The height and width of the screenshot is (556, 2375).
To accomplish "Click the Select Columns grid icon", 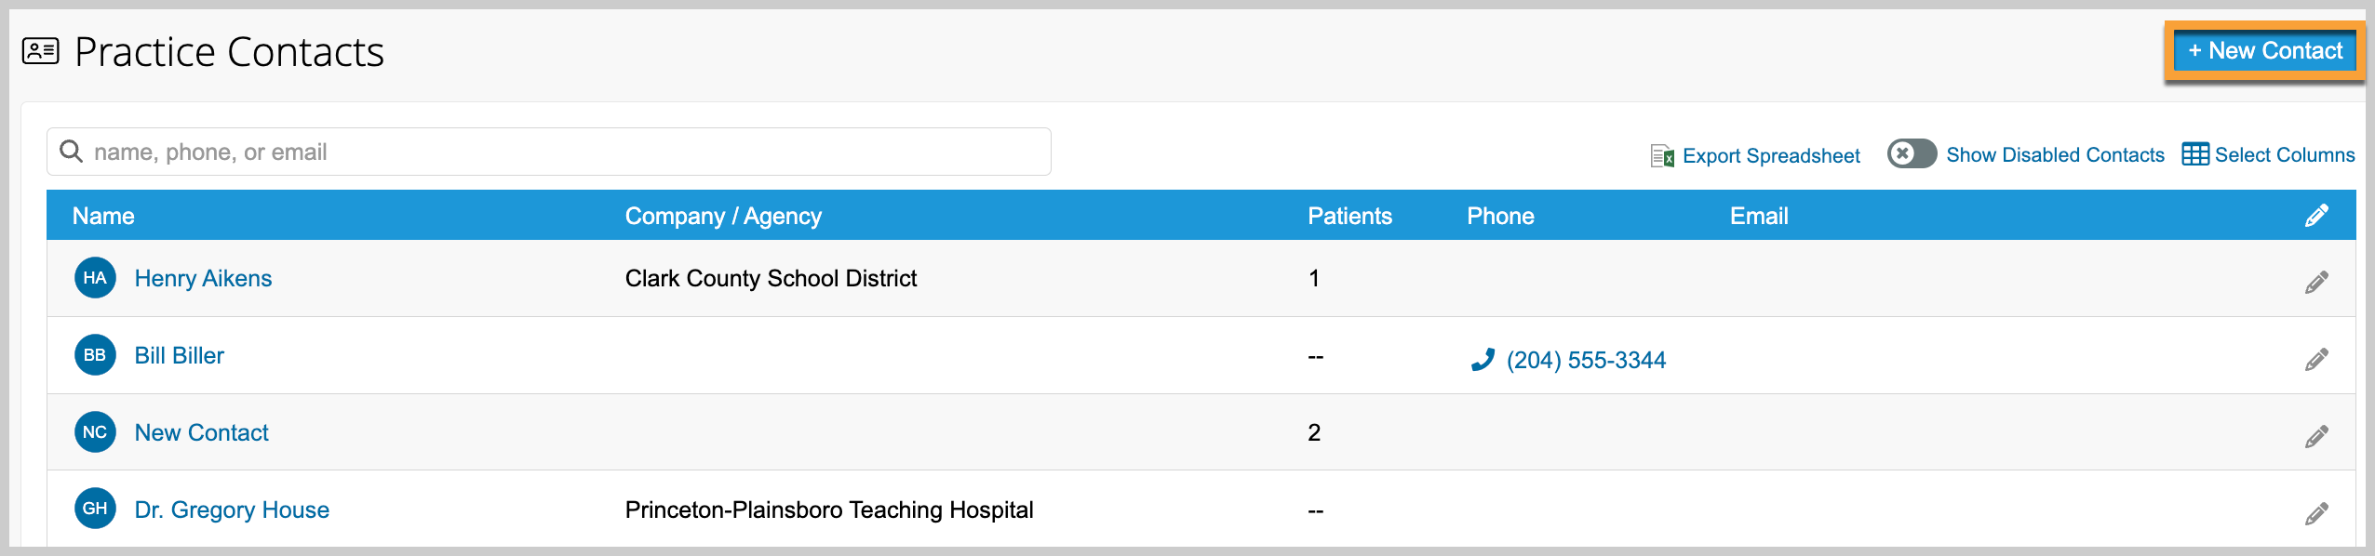I will coord(2195,154).
